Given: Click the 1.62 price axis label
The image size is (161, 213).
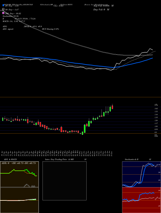Looking at the screenshot, I should pos(156,108).
